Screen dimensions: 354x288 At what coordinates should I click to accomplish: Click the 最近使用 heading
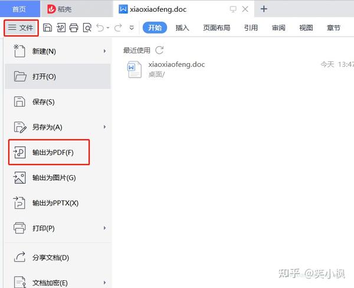pos(137,50)
